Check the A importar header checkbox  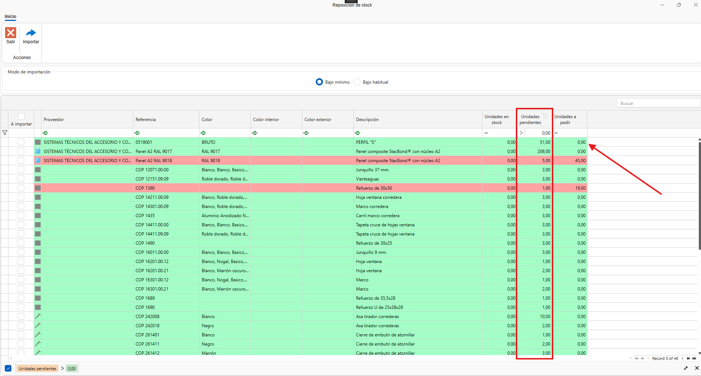21,116
